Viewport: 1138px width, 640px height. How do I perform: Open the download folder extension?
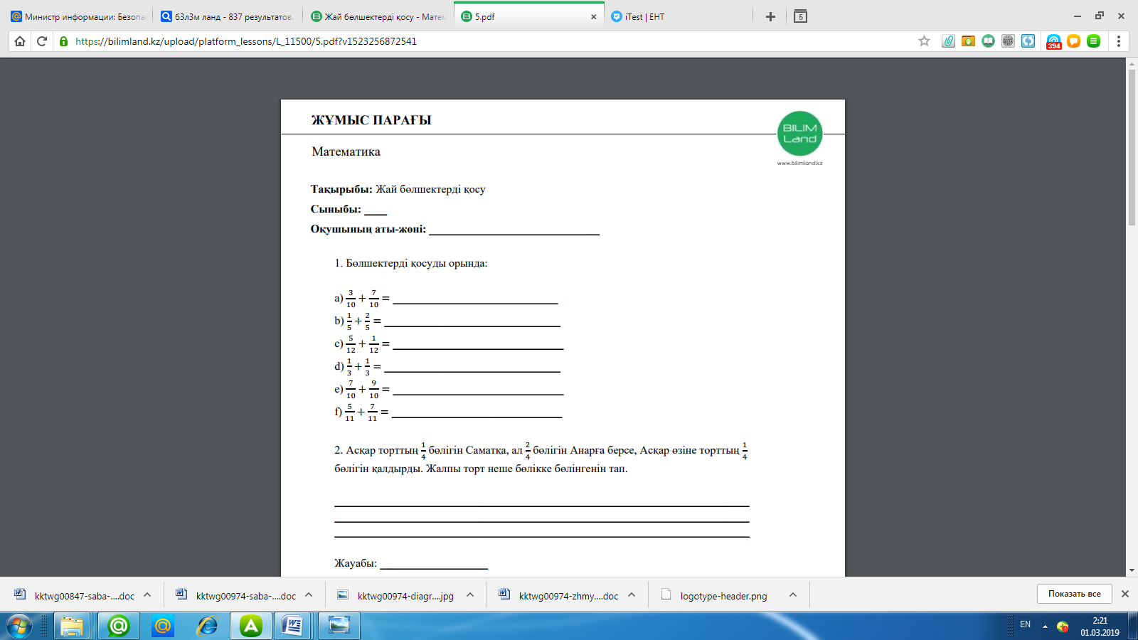pyautogui.click(x=968, y=41)
